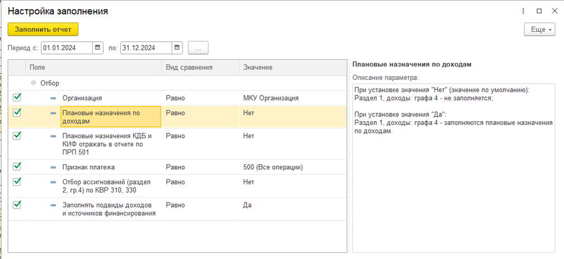Click dash icon beside Плановые назначения по доходам

point(54,113)
